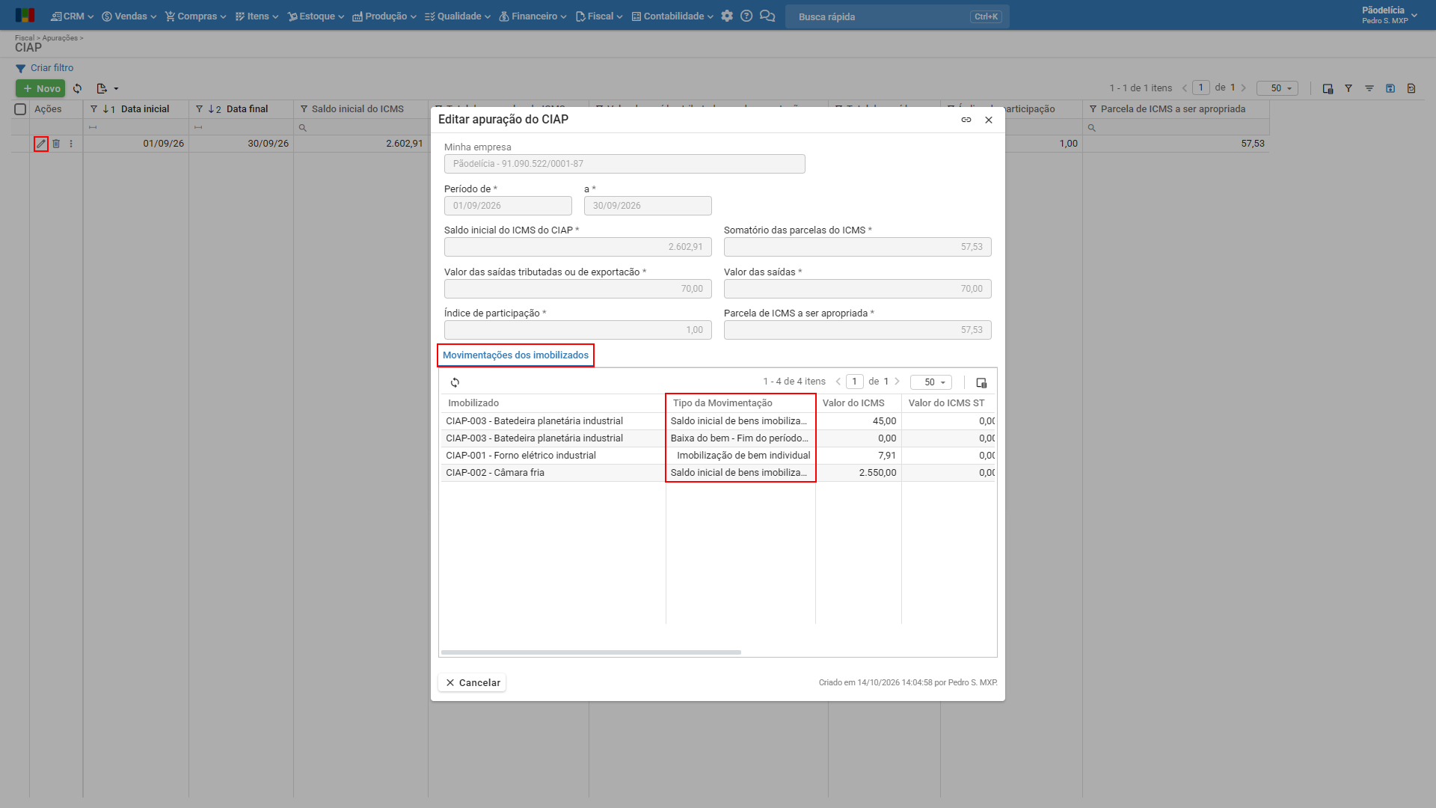Viewport: 1436px width, 808px height.
Task: Select the CIAP-001 - Forno elétrico industrial row
Action: [x=718, y=456]
